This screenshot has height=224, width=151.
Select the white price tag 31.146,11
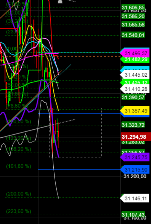[135, 198]
